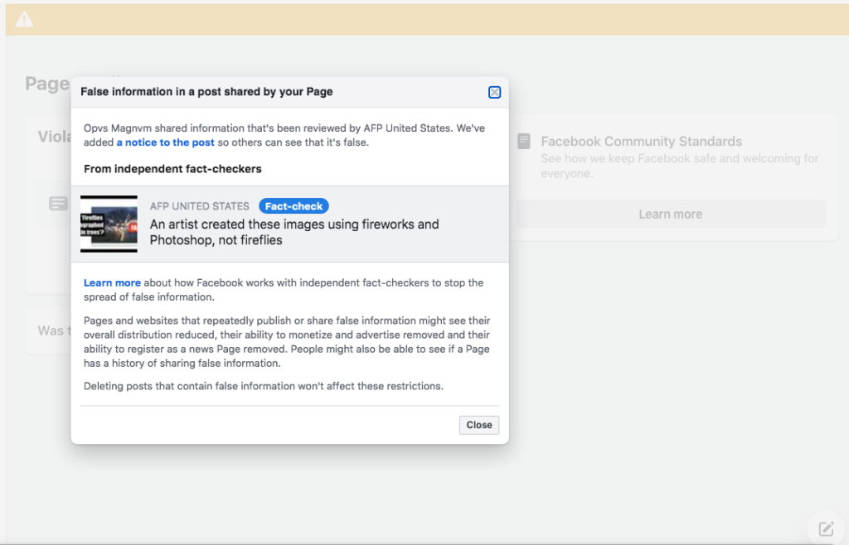Image resolution: width=849 pixels, height=545 pixels.
Task: Open the AFP fact-check article headline
Action: coord(294,232)
